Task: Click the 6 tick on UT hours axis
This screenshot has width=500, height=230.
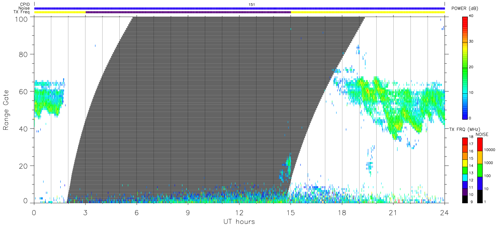Action: coord(136,212)
